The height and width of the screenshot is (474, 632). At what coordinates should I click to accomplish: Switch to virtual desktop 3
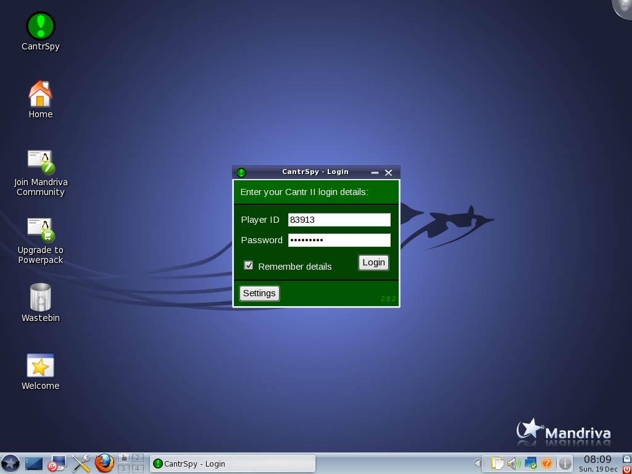tap(123, 468)
